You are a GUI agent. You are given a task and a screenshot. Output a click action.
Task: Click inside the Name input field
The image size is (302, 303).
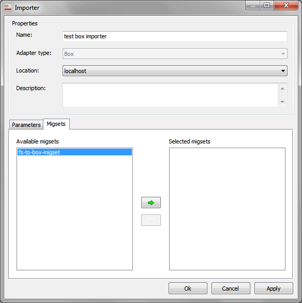(x=175, y=36)
